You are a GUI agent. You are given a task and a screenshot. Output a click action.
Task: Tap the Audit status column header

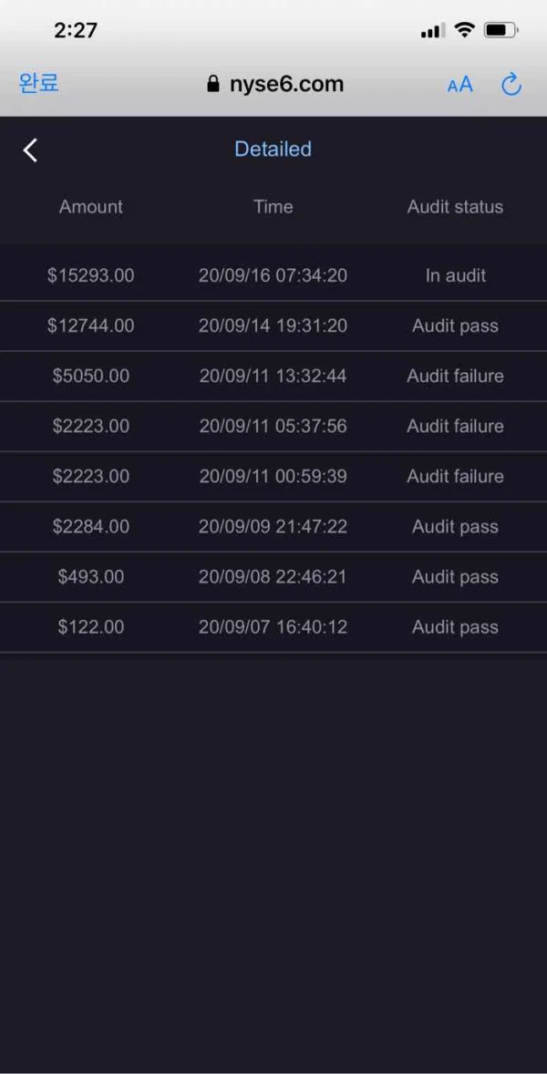tap(455, 207)
